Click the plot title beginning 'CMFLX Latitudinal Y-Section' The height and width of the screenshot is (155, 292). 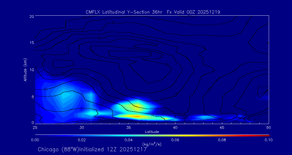click(x=153, y=12)
